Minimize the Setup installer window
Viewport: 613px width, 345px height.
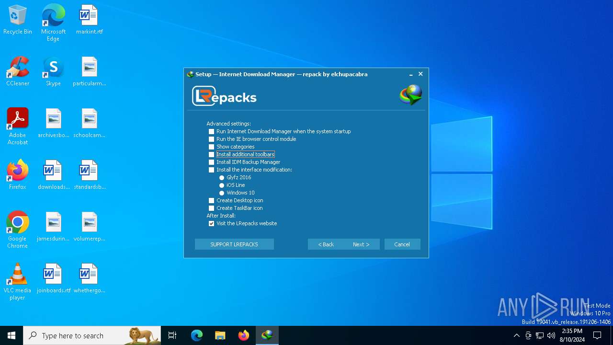pos(411,74)
